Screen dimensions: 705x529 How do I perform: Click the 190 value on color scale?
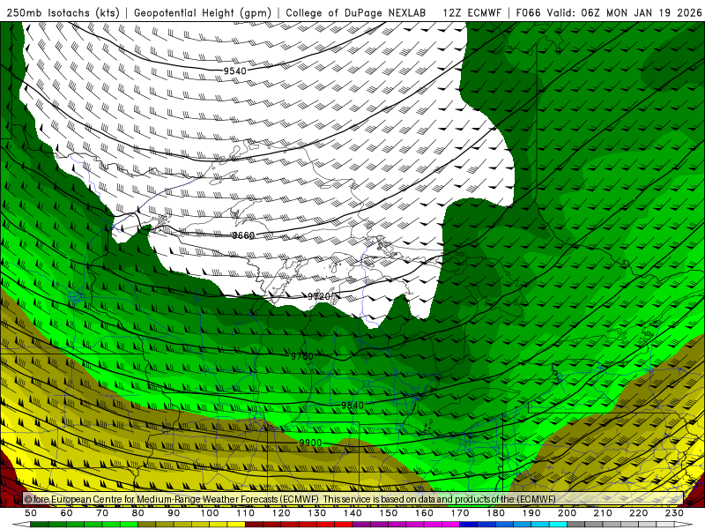(531, 513)
